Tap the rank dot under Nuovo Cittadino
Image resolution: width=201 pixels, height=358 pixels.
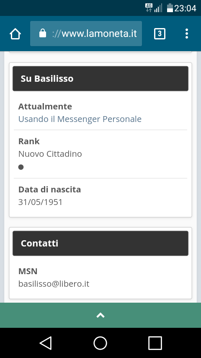21,167
